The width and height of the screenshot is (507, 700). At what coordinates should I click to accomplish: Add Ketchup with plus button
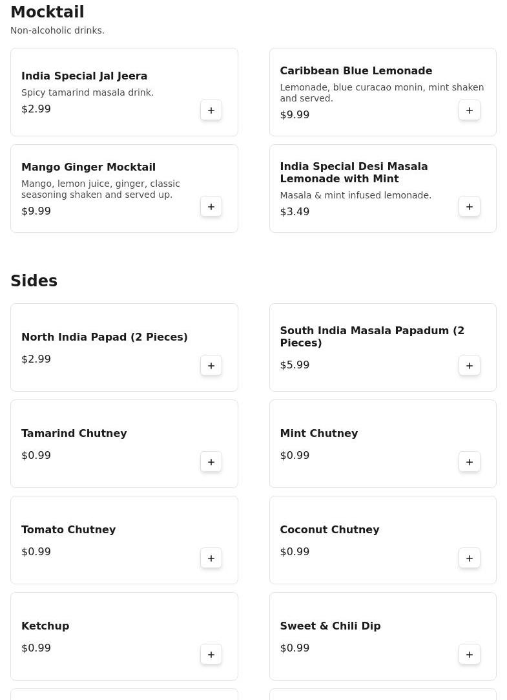click(211, 655)
